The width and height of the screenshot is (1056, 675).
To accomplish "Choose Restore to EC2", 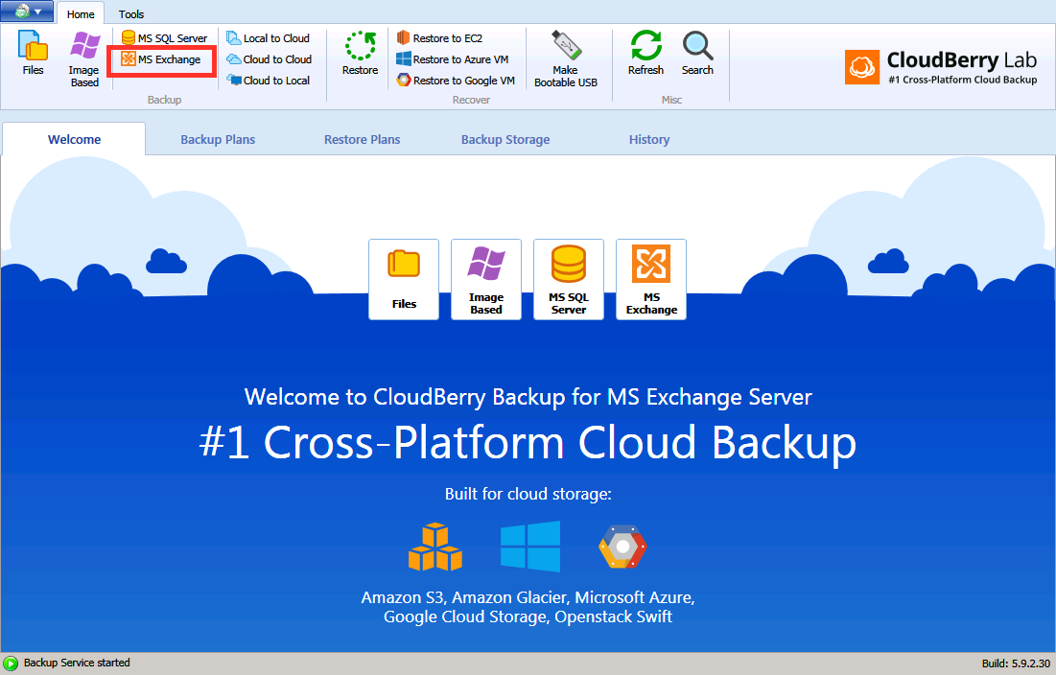I will (440, 38).
